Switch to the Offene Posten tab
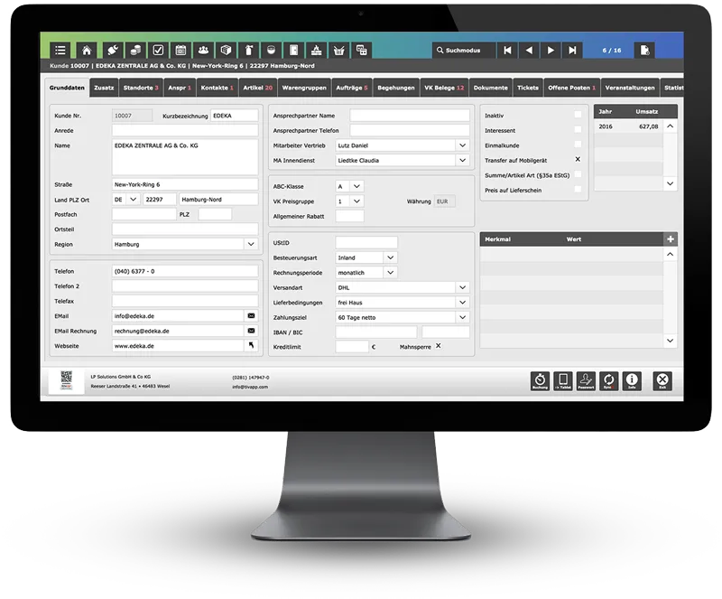The image size is (722, 599). pyautogui.click(x=572, y=88)
